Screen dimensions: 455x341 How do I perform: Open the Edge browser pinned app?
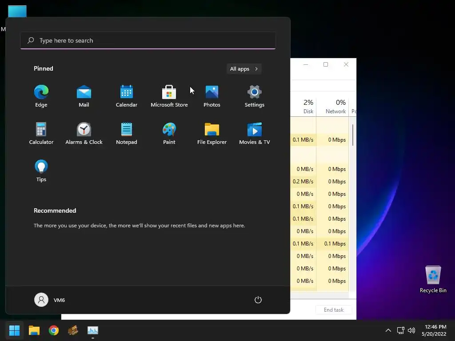(41, 96)
